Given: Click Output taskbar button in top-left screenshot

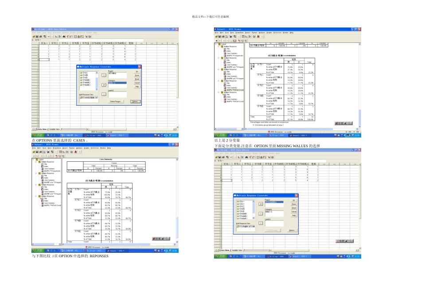Looking at the screenshot, I should 117,135.
